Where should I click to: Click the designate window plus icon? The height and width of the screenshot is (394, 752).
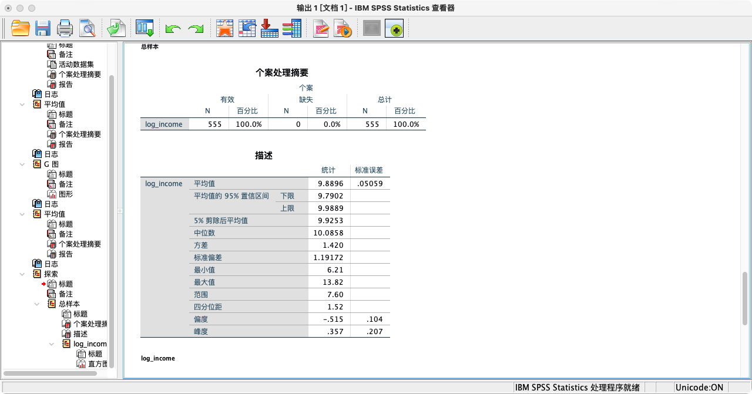(x=394, y=28)
